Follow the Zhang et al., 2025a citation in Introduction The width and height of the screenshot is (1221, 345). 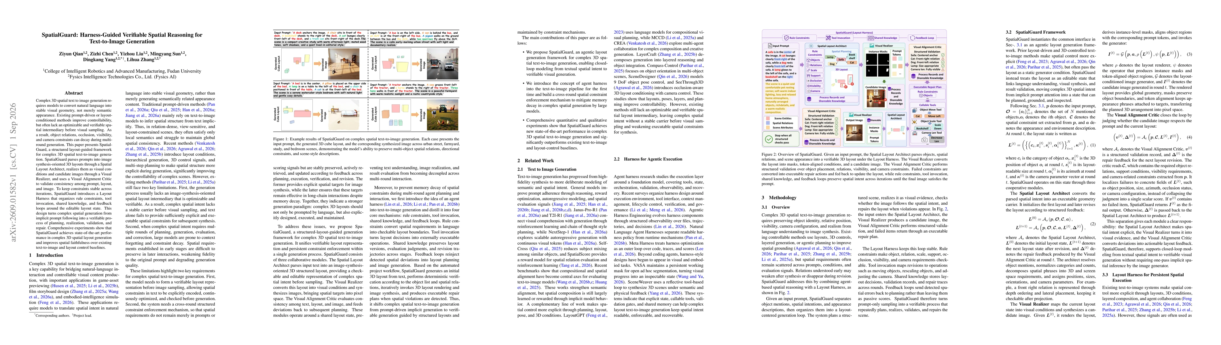point(89,292)
